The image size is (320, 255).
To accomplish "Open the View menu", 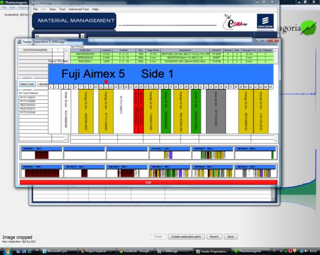I will coord(53,9).
